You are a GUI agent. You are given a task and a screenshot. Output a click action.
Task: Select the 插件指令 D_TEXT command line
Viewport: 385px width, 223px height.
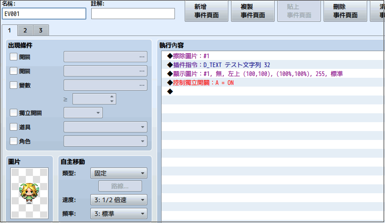coord(273,65)
